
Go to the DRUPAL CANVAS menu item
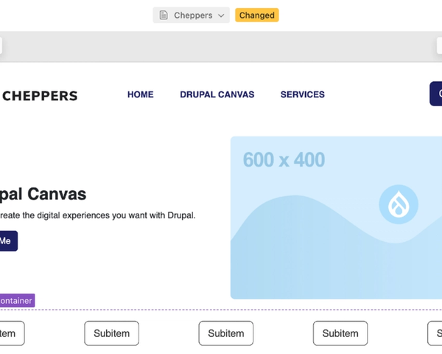pyautogui.click(x=217, y=94)
